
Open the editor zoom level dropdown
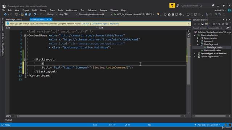[x=14, y=116]
